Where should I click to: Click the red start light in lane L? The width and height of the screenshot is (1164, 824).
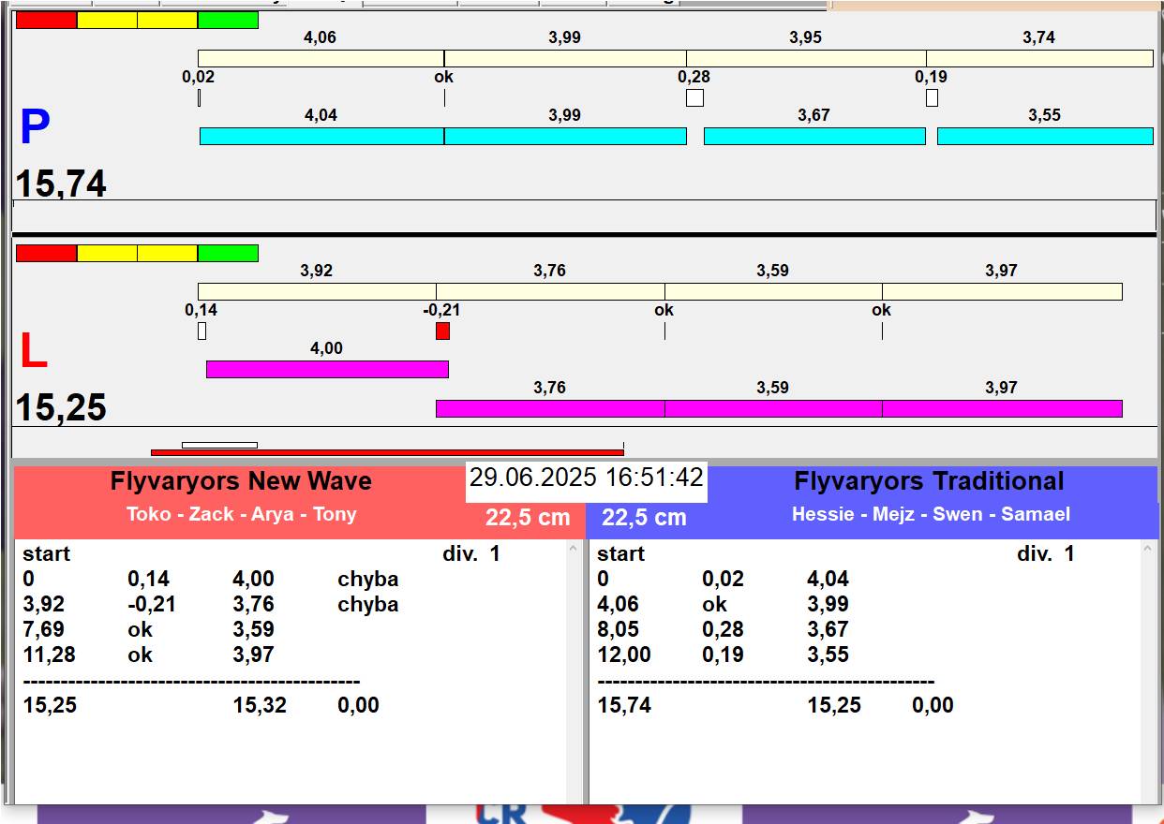pyautogui.click(x=46, y=254)
